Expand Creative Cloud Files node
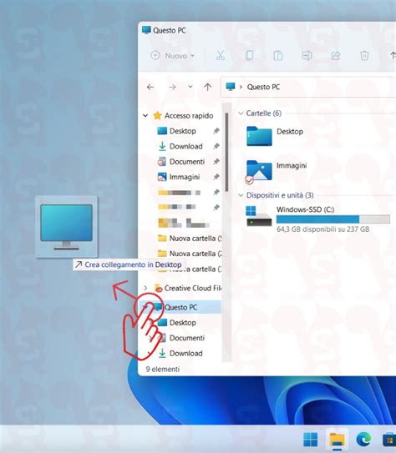The image size is (396, 453). click(x=145, y=288)
